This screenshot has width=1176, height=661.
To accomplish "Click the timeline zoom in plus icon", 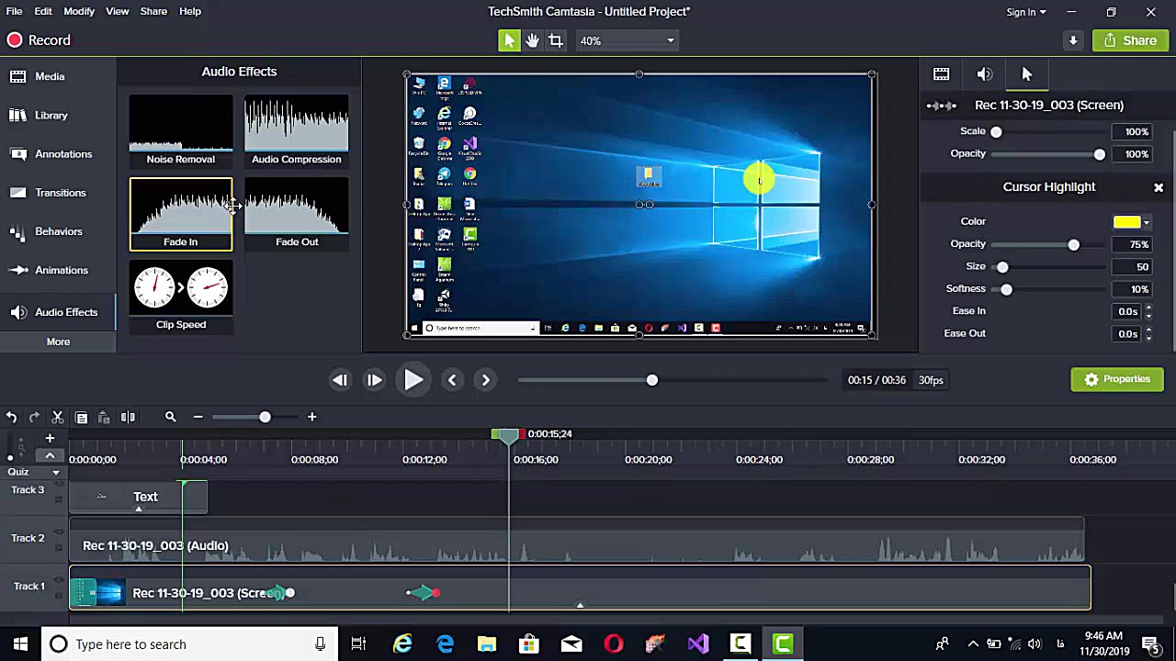I will coord(311,418).
